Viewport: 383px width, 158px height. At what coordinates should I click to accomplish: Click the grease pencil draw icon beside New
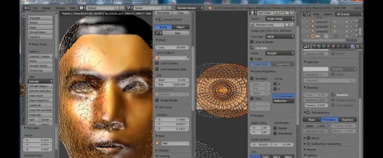[x=158, y=33]
